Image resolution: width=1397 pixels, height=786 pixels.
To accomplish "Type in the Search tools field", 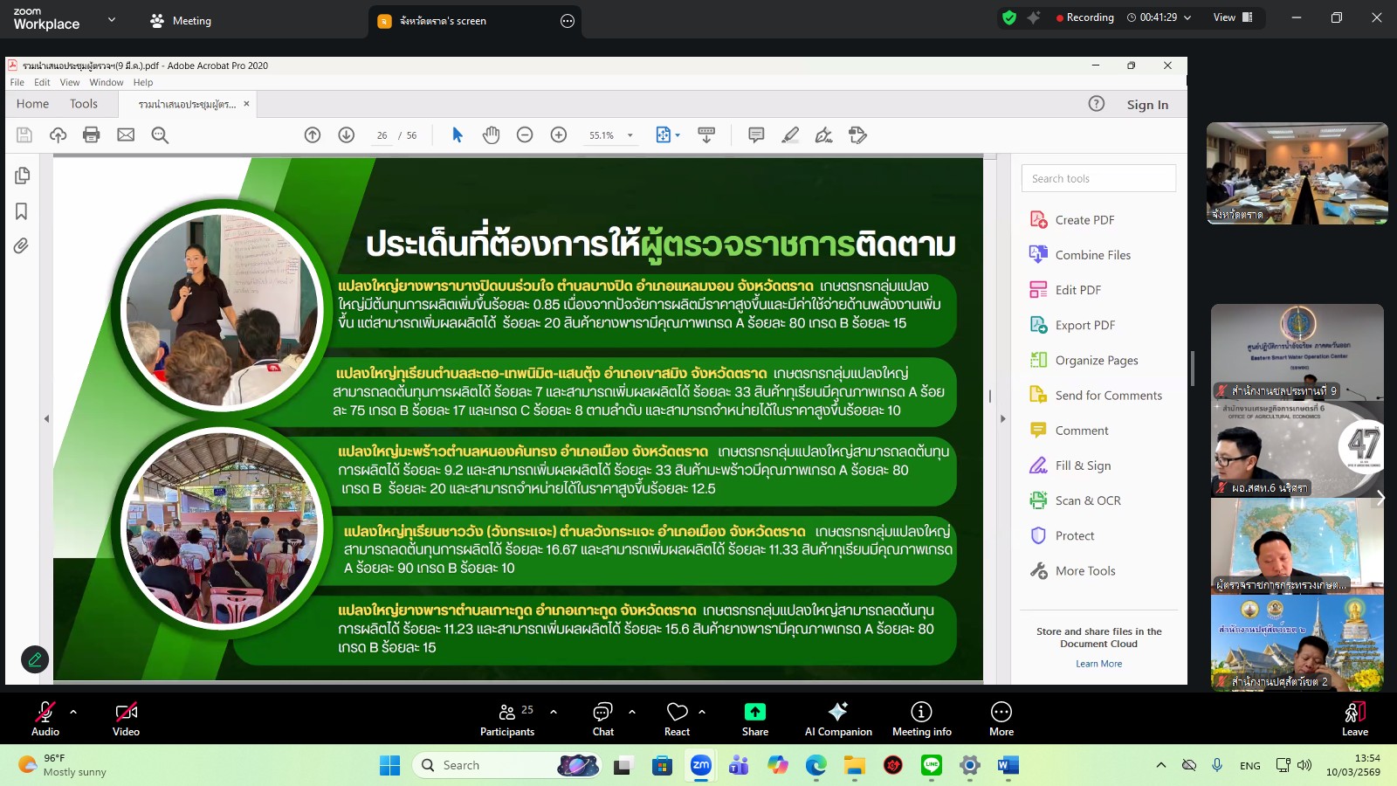I will pos(1098,178).
